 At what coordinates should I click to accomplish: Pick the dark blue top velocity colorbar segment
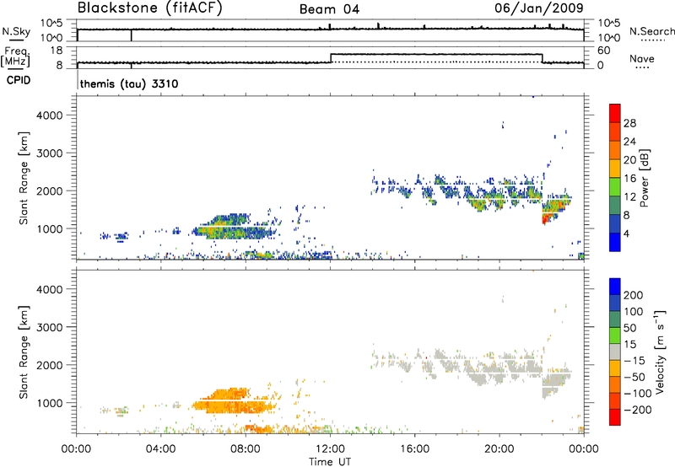click(615, 287)
